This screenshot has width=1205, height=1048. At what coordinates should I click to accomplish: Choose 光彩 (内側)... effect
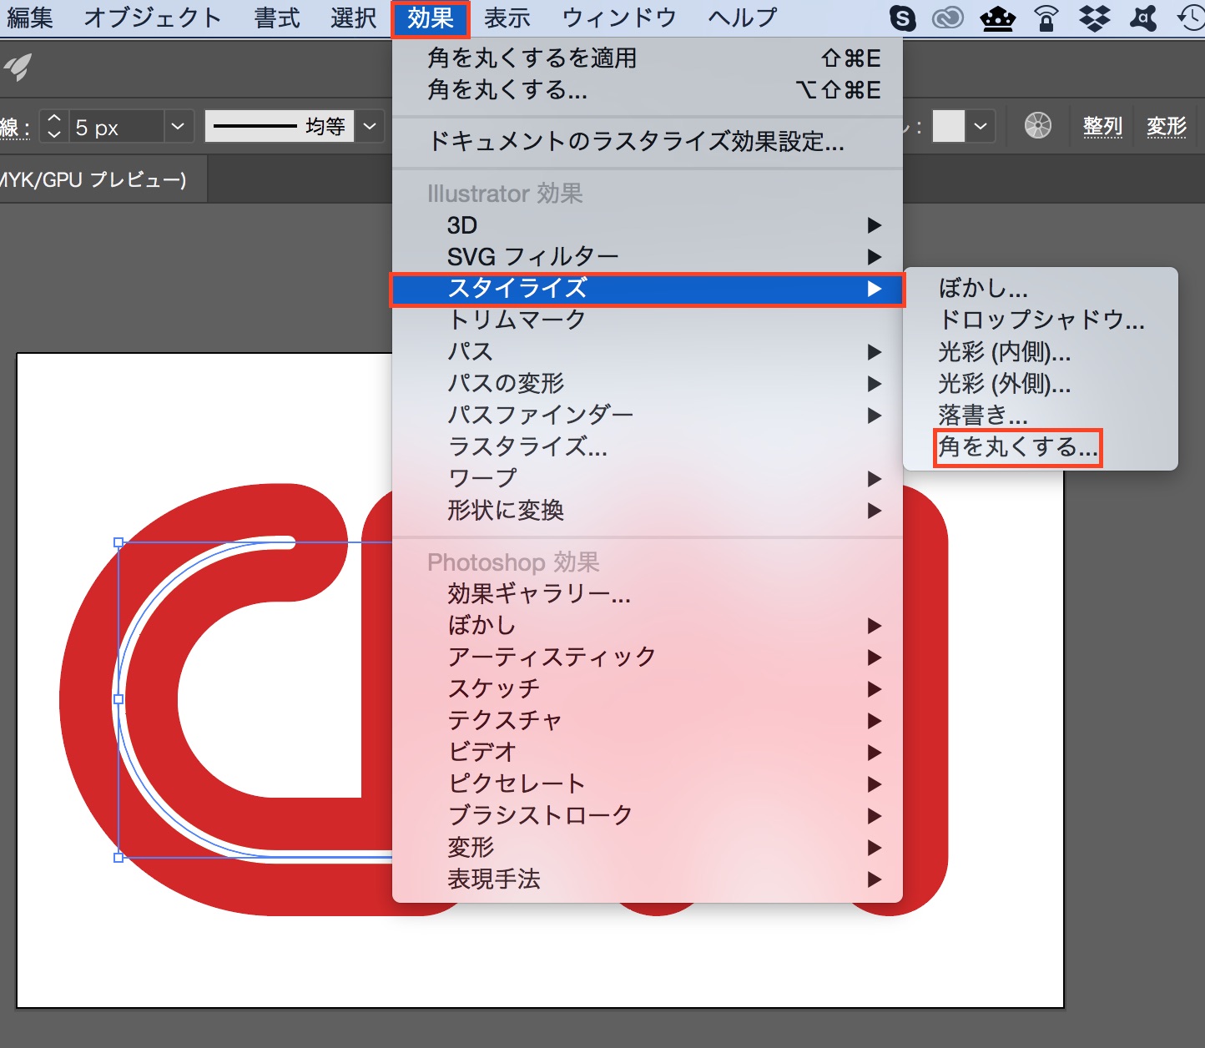pyautogui.click(x=1041, y=352)
